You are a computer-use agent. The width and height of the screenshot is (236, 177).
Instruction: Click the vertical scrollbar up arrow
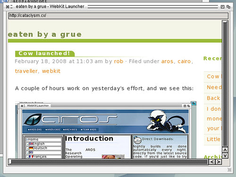(225, 150)
